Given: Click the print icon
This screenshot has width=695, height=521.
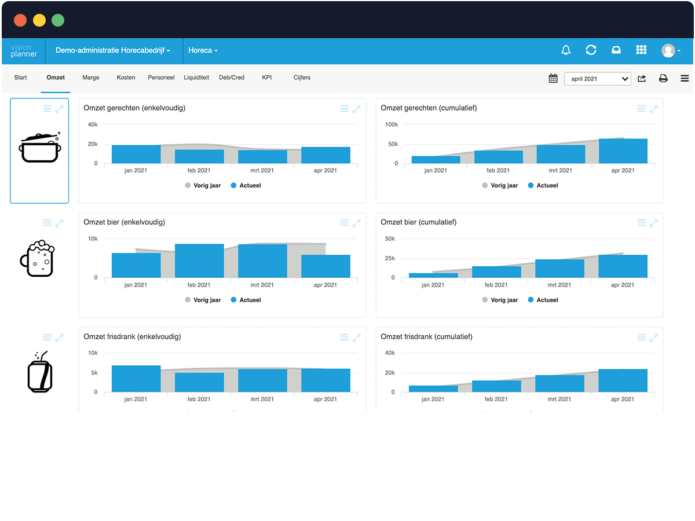Looking at the screenshot, I should pyautogui.click(x=663, y=78).
